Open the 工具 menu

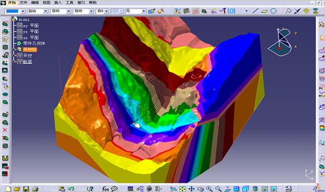pos(70,2)
